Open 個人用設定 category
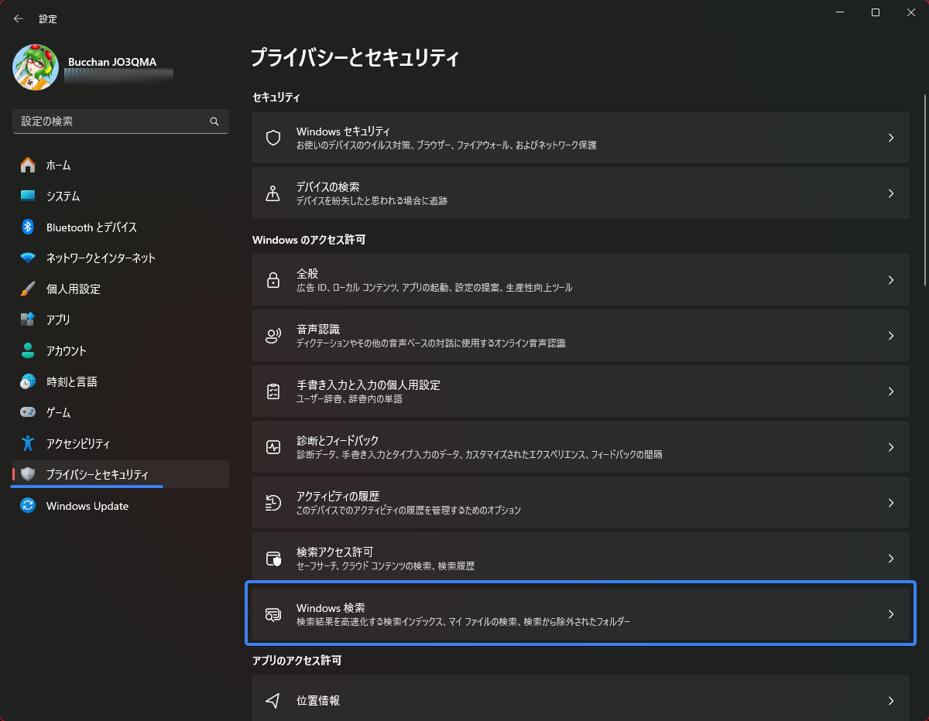Image resolution: width=929 pixels, height=721 pixels. 121,289
